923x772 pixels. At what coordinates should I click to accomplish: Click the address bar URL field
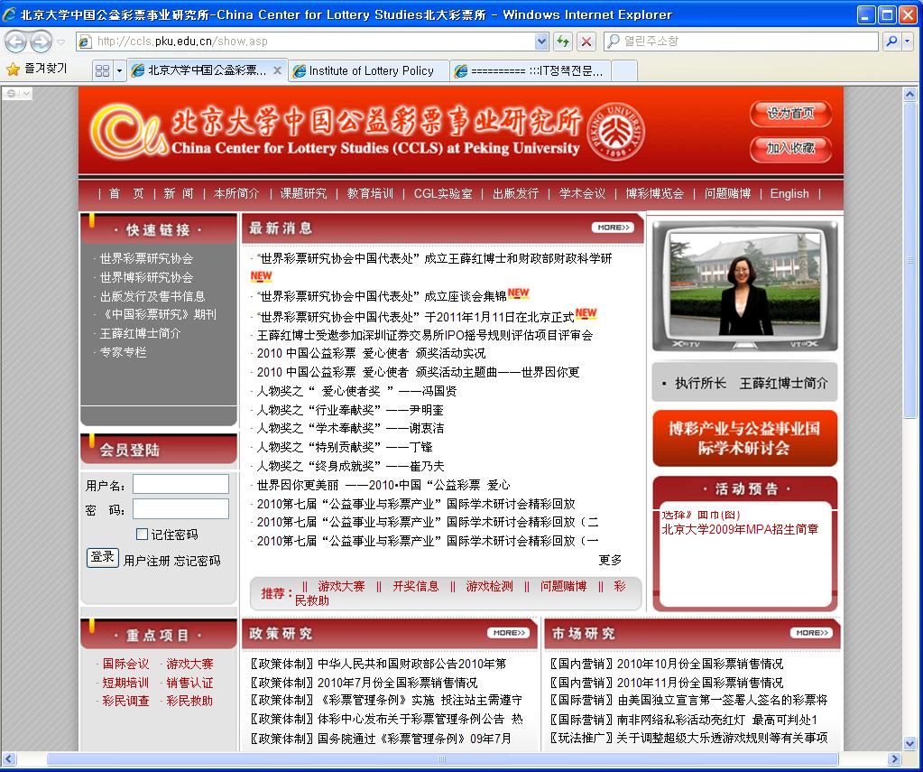tap(305, 42)
